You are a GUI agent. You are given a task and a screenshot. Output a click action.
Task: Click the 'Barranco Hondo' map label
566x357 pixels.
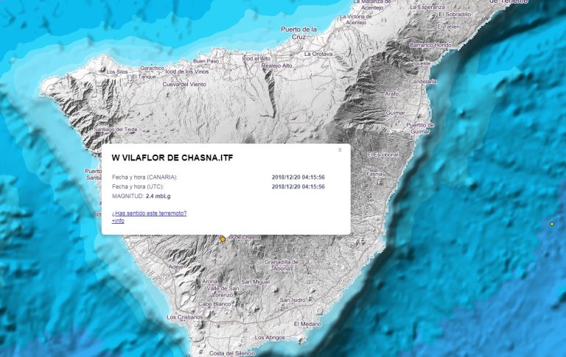(x=430, y=45)
